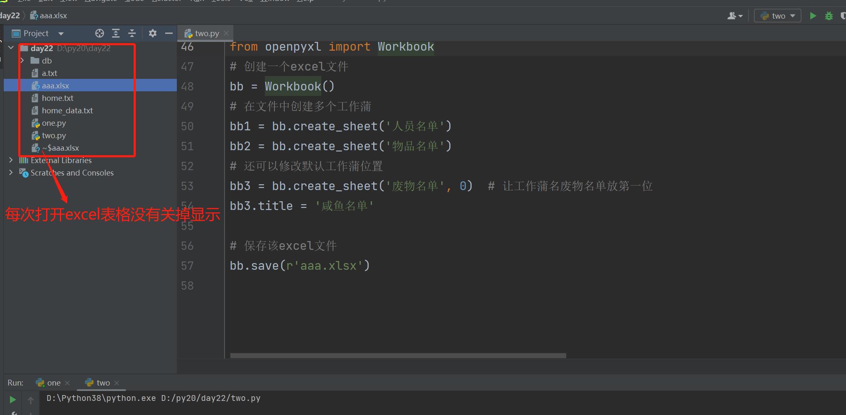Rerun the script in Run panel
This screenshot has width=846, height=415.
(x=13, y=400)
